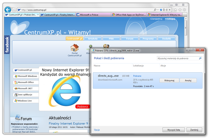Viewport: 209px width, 138px height.
Task: Select the Programy site tab
Action: click(x=148, y=39)
